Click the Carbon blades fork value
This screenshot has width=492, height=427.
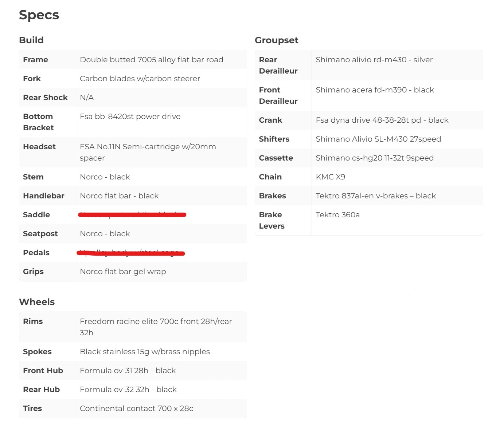pos(140,79)
